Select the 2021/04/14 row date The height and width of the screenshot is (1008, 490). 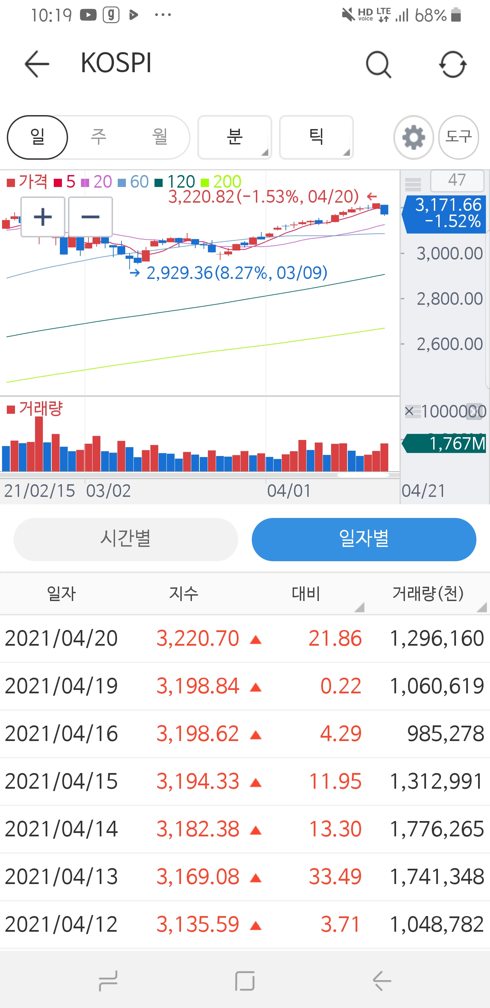click(61, 829)
